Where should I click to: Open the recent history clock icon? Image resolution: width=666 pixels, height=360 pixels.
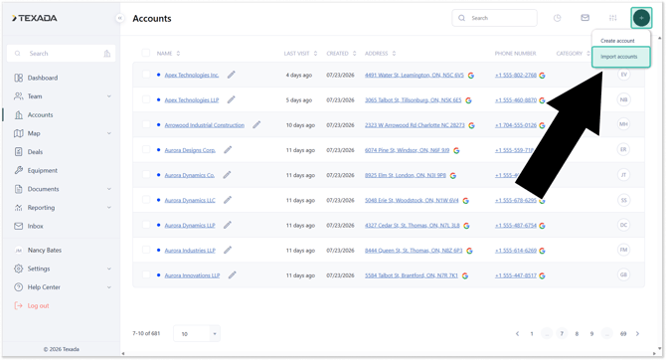(x=557, y=18)
